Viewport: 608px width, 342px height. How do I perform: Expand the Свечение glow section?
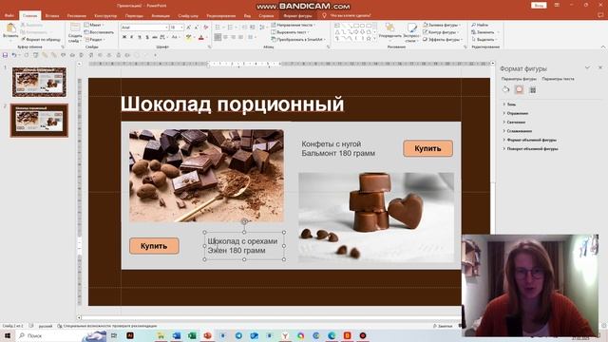point(514,123)
